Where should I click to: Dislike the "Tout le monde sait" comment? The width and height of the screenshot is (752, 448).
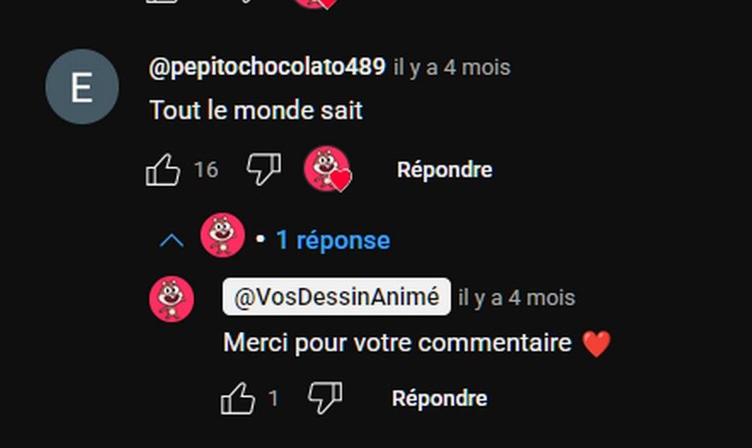[x=264, y=170]
